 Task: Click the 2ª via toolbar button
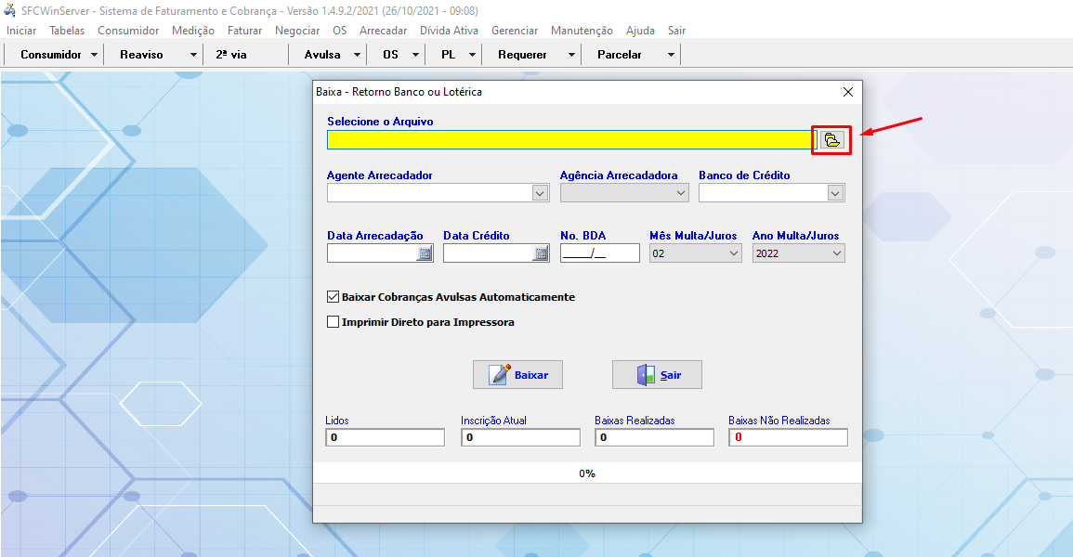point(231,55)
